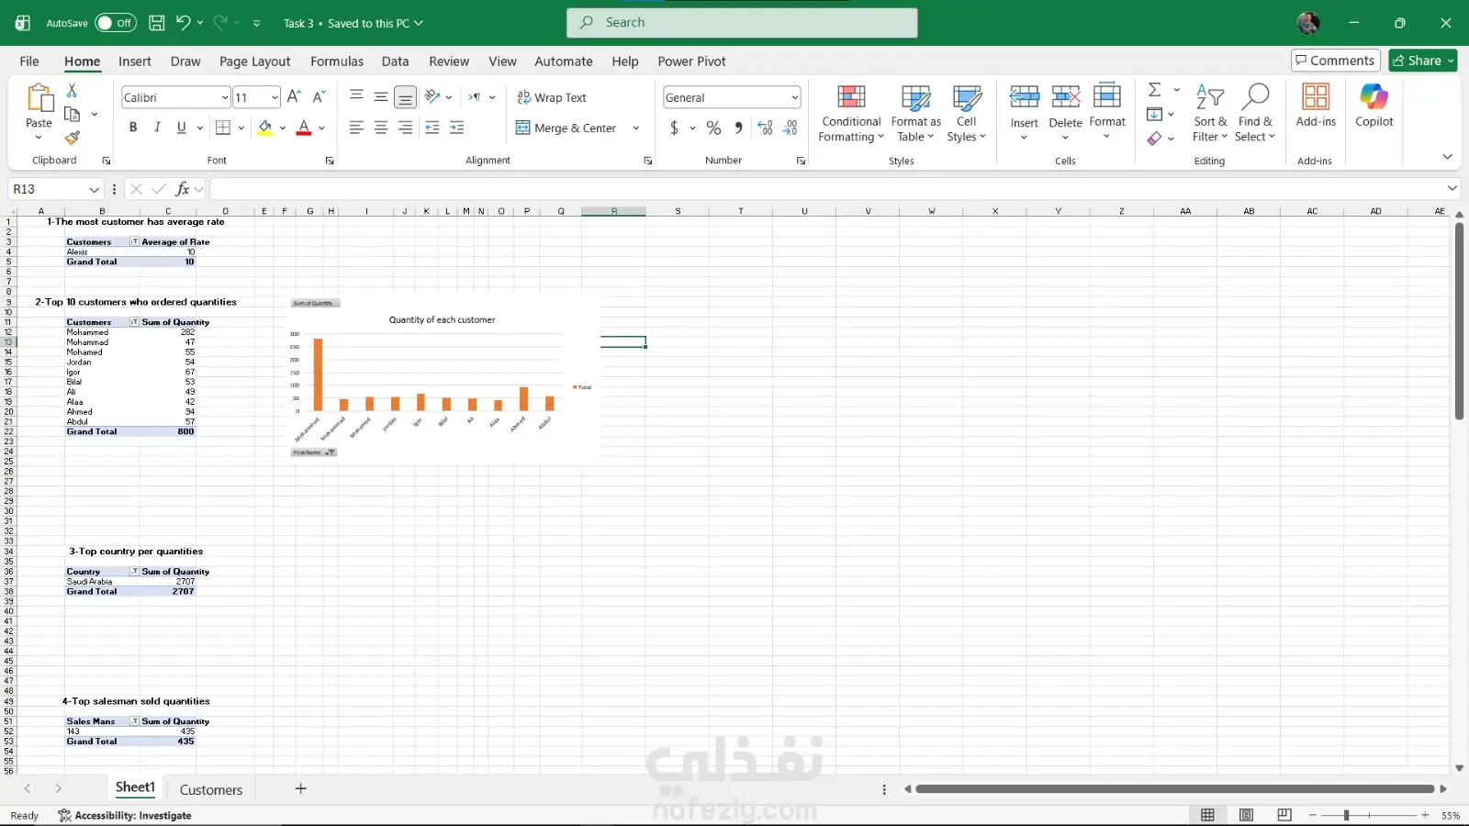Apply red Font Color swatch
Screen dimensions: 1469x826
pos(304,128)
